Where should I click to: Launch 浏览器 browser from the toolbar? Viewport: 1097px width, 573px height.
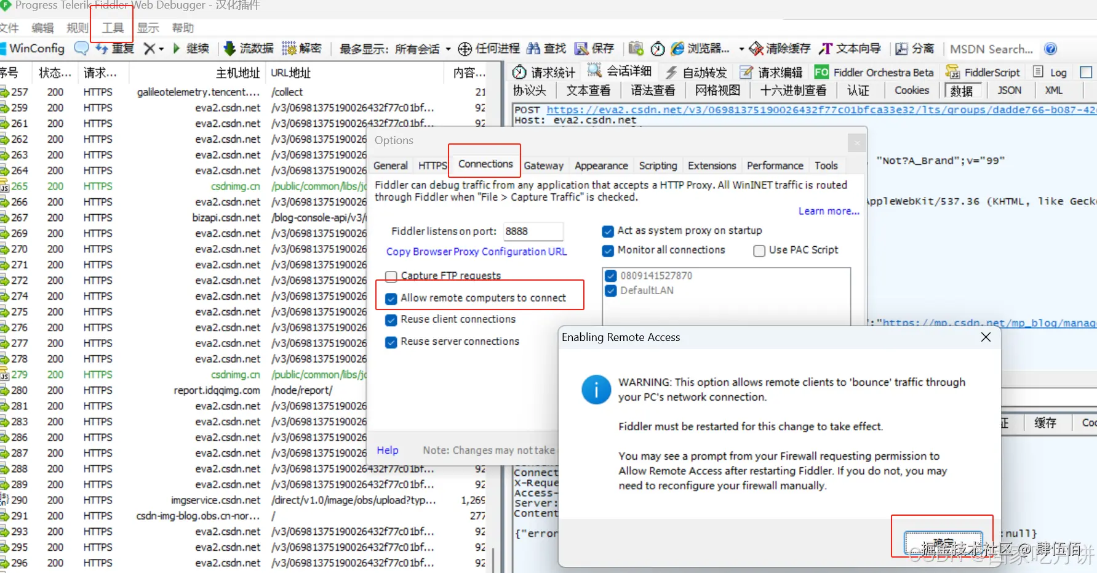pos(700,49)
